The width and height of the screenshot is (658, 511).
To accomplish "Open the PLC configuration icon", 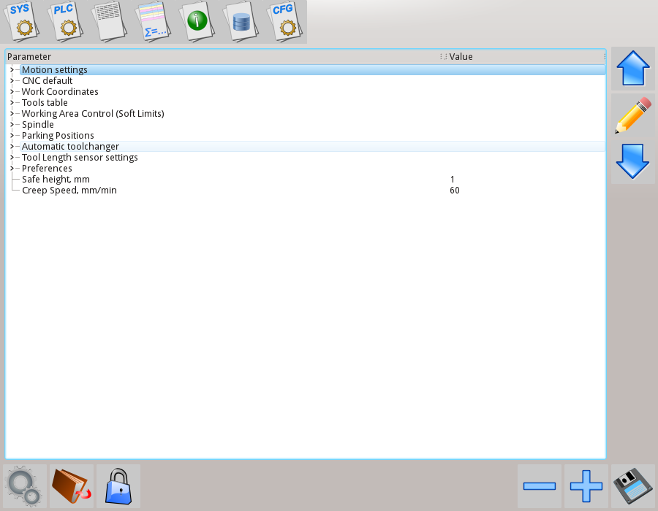I will click(67, 20).
